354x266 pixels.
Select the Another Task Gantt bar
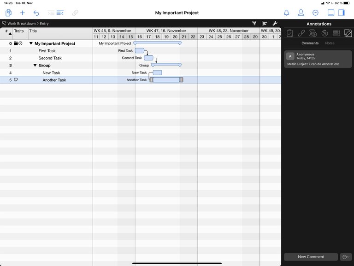[x=166, y=80]
